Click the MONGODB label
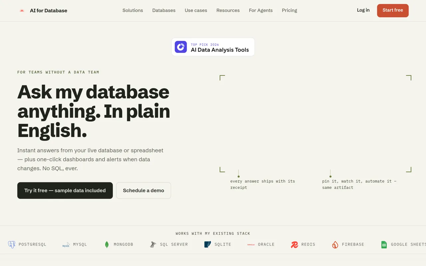The height and width of the screenshot is (266, 426). pos(123,244)
